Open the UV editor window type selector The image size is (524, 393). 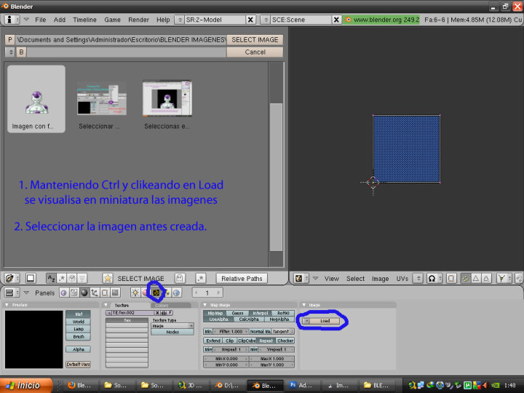(301, 278)
